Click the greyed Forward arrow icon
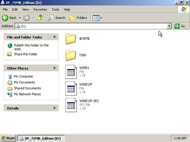190x142 pixels. tap(26, 18)
